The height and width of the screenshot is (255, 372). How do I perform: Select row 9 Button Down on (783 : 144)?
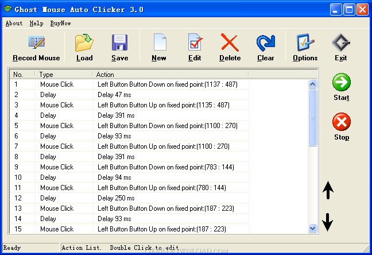coord(129,167)
